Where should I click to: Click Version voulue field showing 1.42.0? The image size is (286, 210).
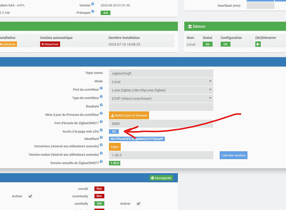161,155
